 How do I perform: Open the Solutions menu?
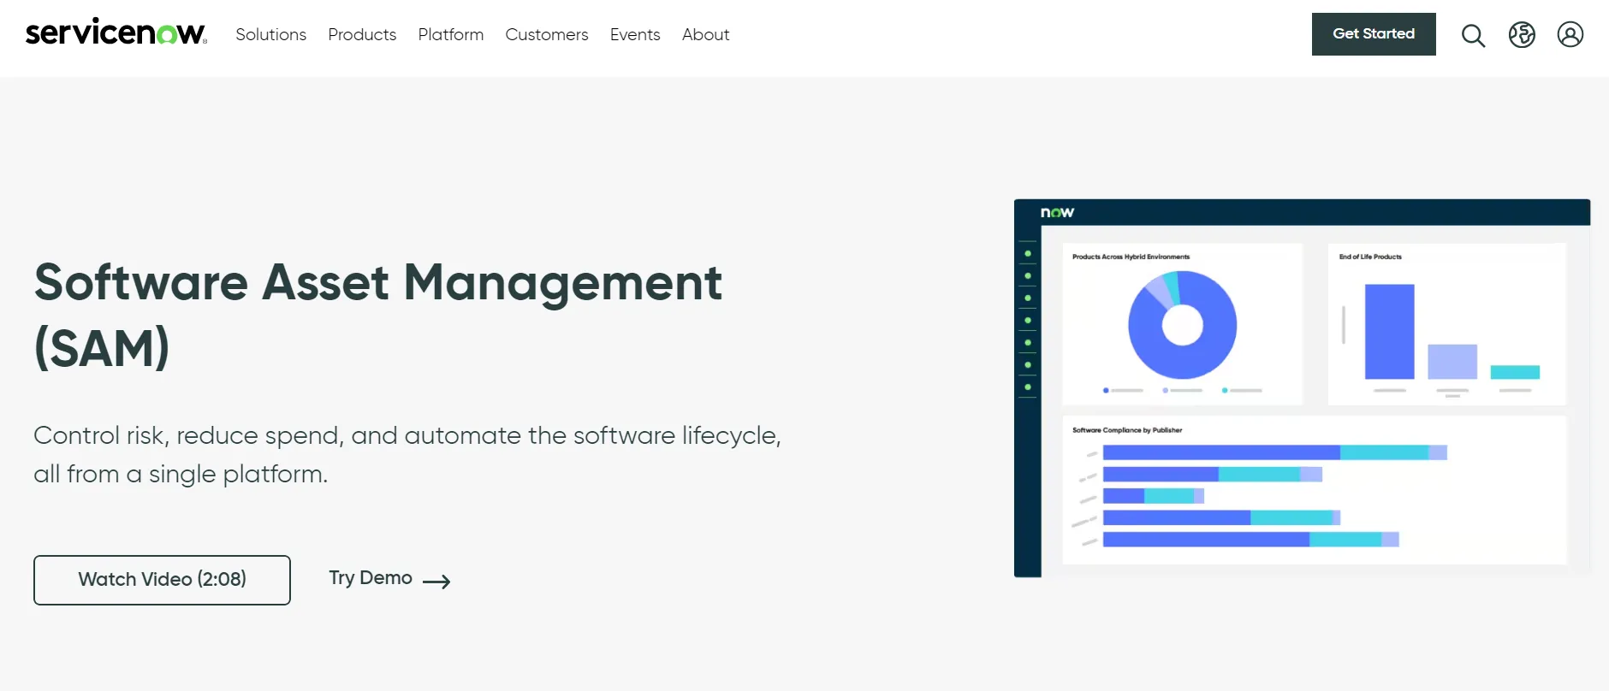click(x=270, y=34)
